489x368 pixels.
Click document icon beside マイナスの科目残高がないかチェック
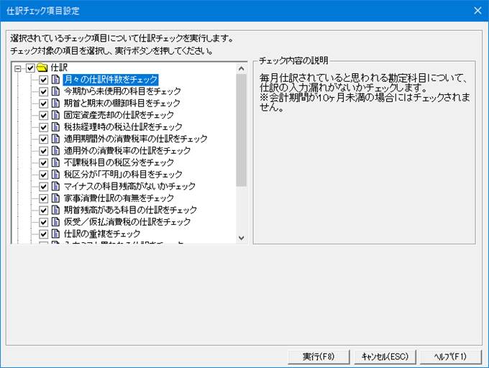[x=55, y=186]
